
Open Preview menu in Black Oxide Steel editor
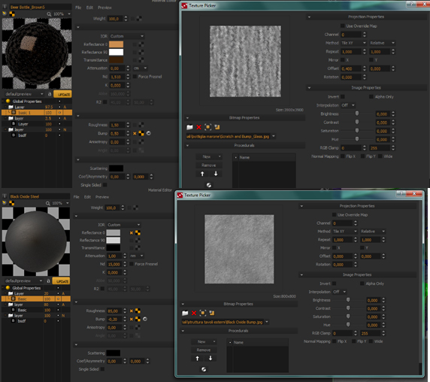click(102, 197)
